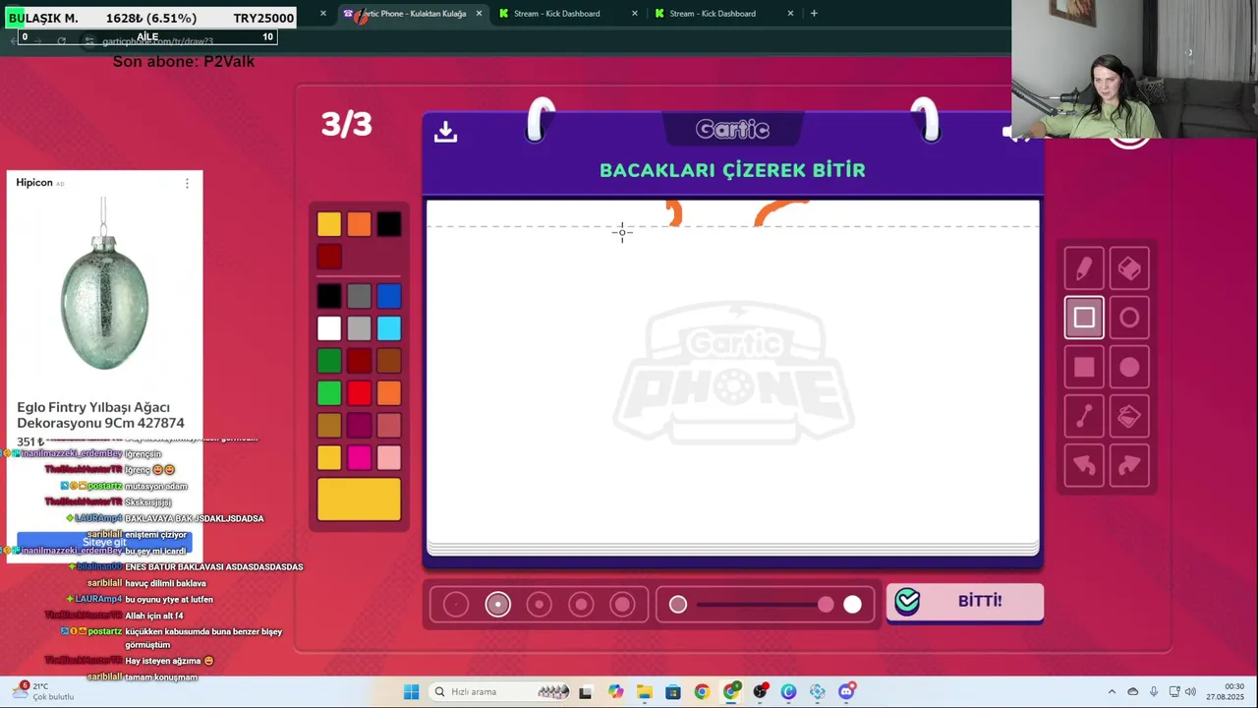The image size is (1258, 708).
Task: Click the Hızlı arama taskbar search box
Action: coord(501,691)
